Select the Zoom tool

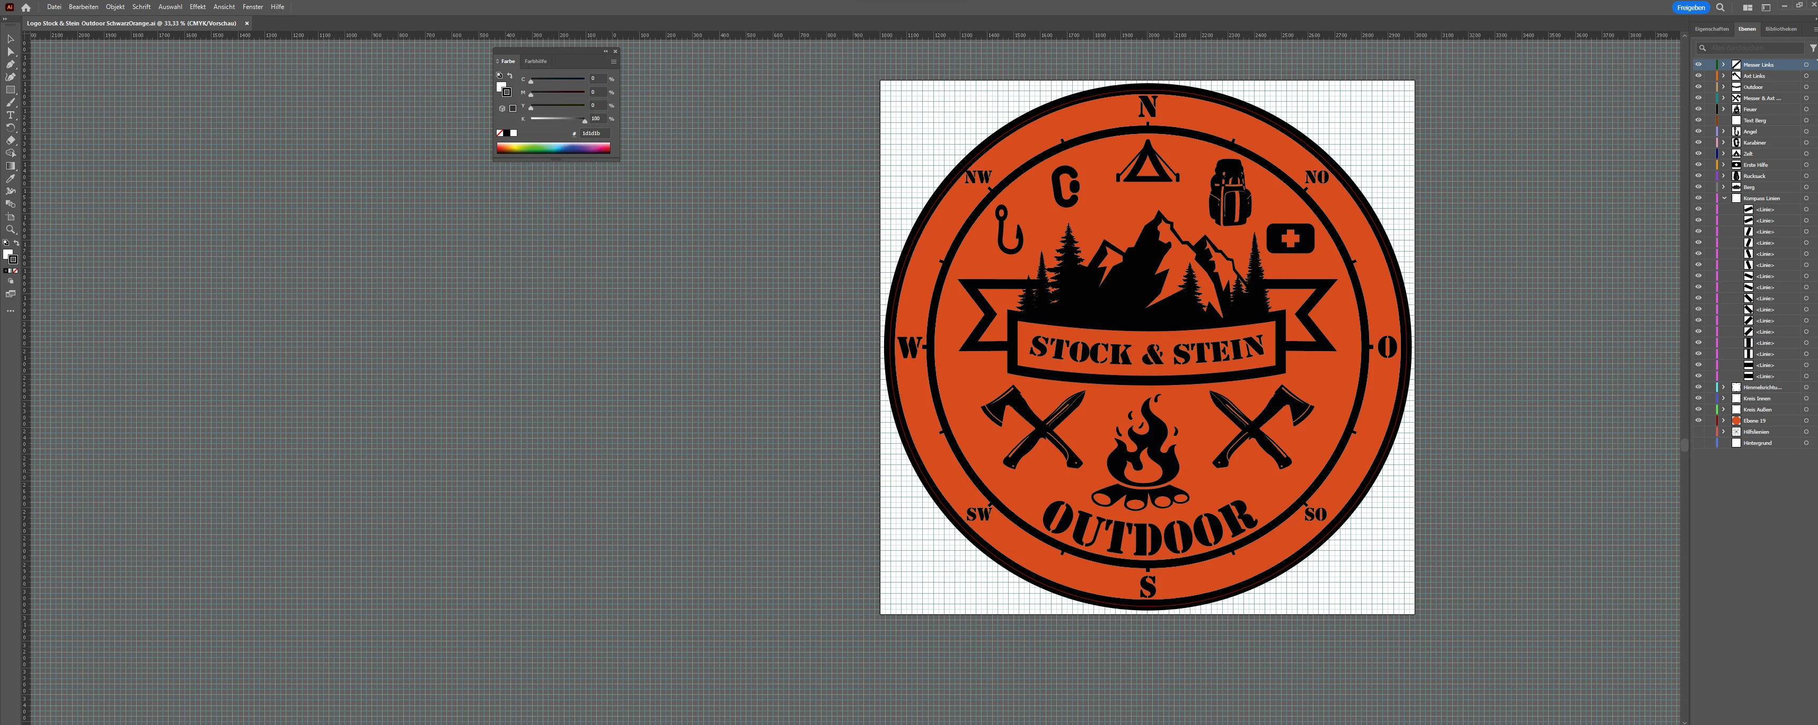11,229
